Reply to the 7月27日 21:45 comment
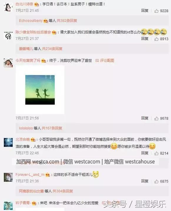Screen dimensions: 171x211 pyautogui.click(x=145, y=11)
